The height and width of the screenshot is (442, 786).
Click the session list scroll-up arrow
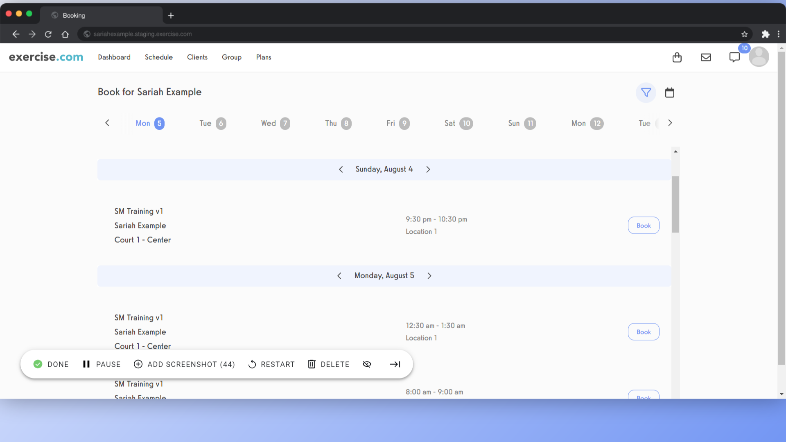(x=675, y=151)
